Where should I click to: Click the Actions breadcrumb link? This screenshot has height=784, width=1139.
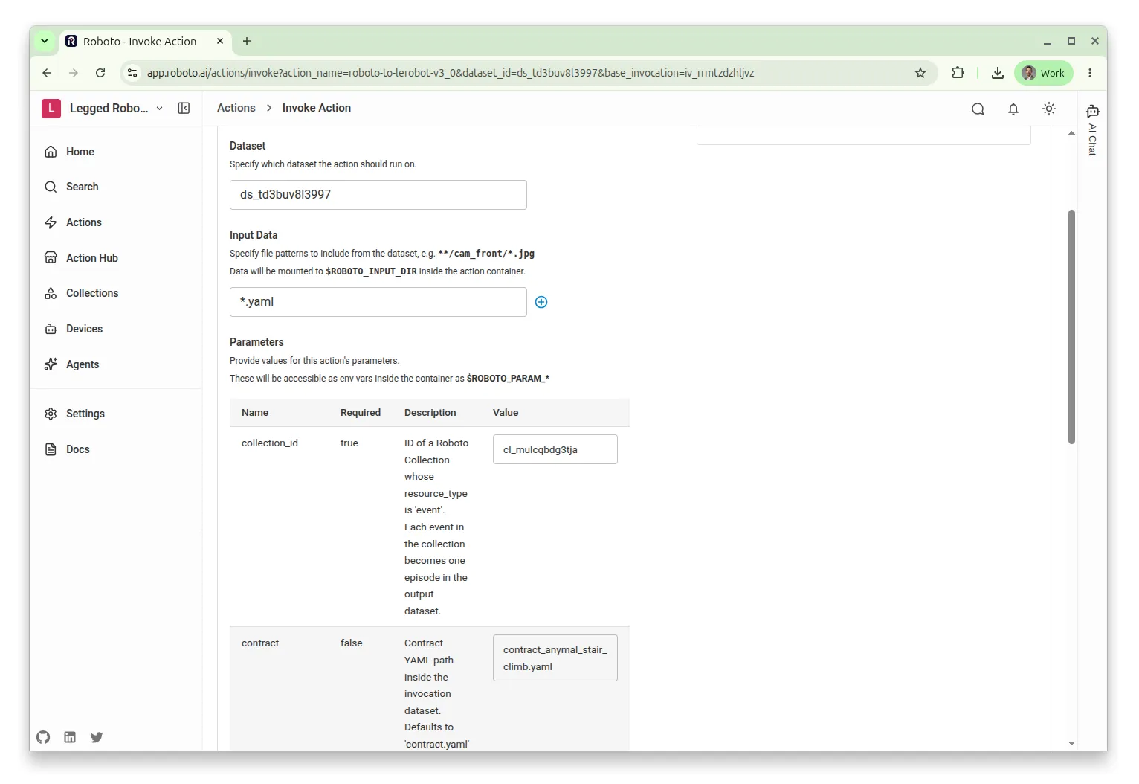pos(236,108)
